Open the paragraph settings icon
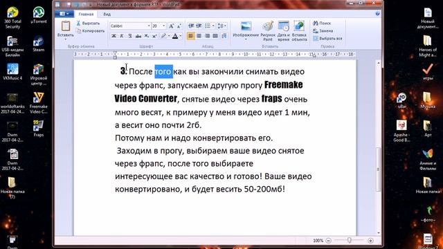The image size is (443, 249). click(224, 36)
